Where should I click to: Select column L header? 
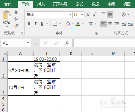(x=92, y=53)
